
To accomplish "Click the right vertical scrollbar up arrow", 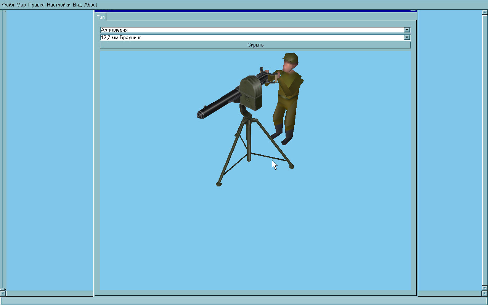I will coord(485,12).
